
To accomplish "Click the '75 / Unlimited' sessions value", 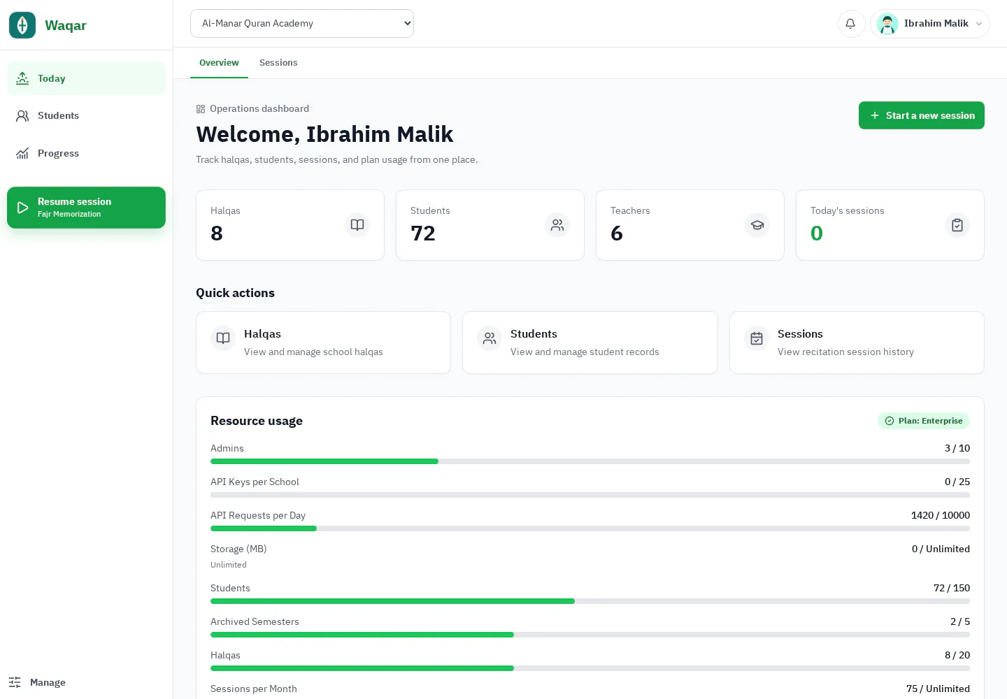I will (938, 689).
